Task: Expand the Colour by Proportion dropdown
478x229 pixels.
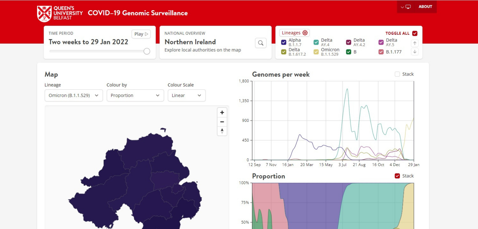Action: (x=135, y=96)
